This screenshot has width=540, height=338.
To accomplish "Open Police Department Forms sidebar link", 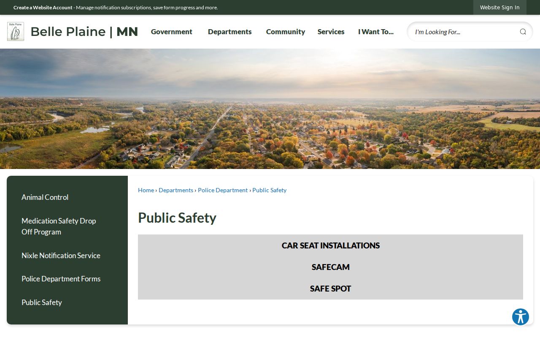I will (x=61, y=279).
